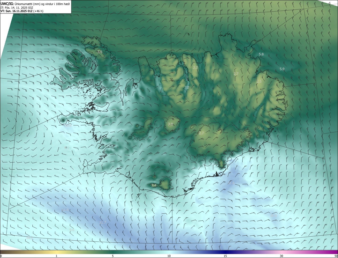The image size is (338, 258).
Task: Click the "VT: Sun. 16.11.2025 01Z (+46 h)" line
Action: [22, 11]
